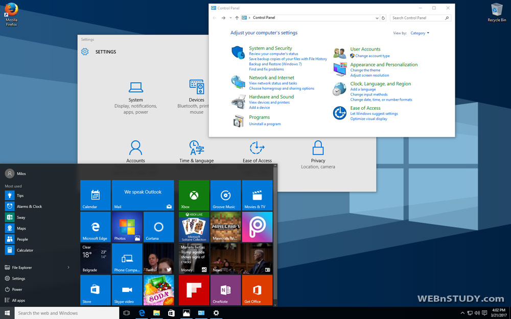Refresh the Control Panel view
Image resolution: width=511 pixels, height=319 pixels.
click(x=383, y=18)
